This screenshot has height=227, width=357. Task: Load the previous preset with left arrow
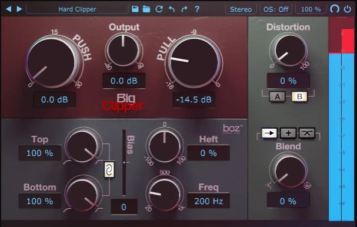point(9,9)
